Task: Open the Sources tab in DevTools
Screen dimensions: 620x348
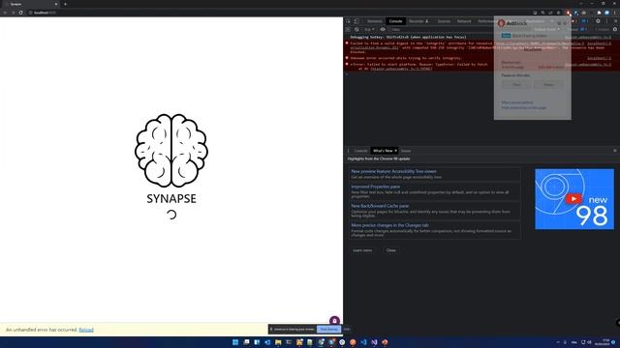Action: tap(444, 21)
